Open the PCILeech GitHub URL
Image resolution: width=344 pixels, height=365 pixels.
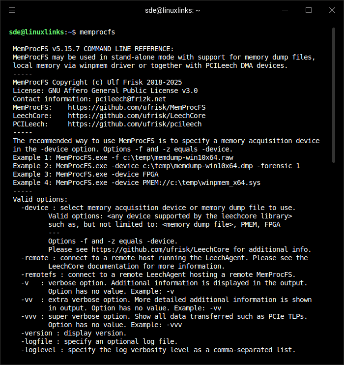click(x=135, y=124)
